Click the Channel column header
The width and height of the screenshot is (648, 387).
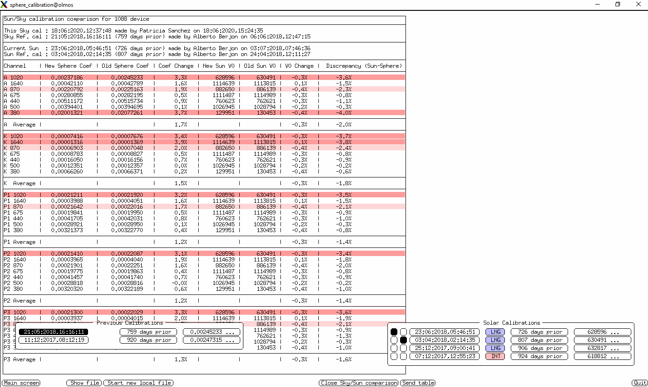[x=15, y=66]
